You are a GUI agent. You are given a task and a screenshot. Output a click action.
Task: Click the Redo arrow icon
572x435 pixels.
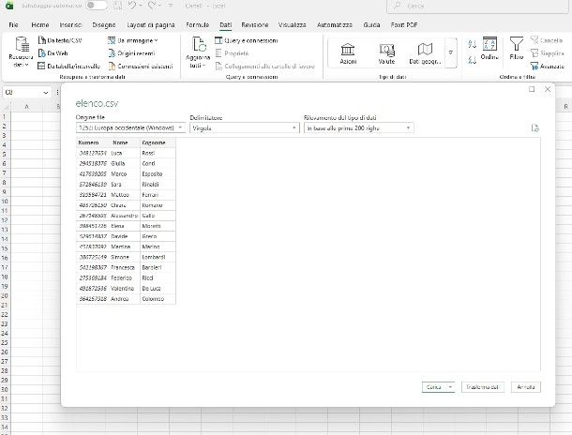(152, 6)
